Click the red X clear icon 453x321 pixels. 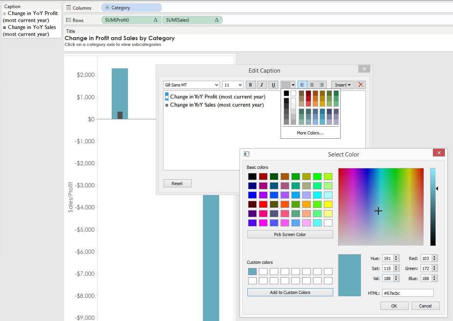click(x=360, y=85)
